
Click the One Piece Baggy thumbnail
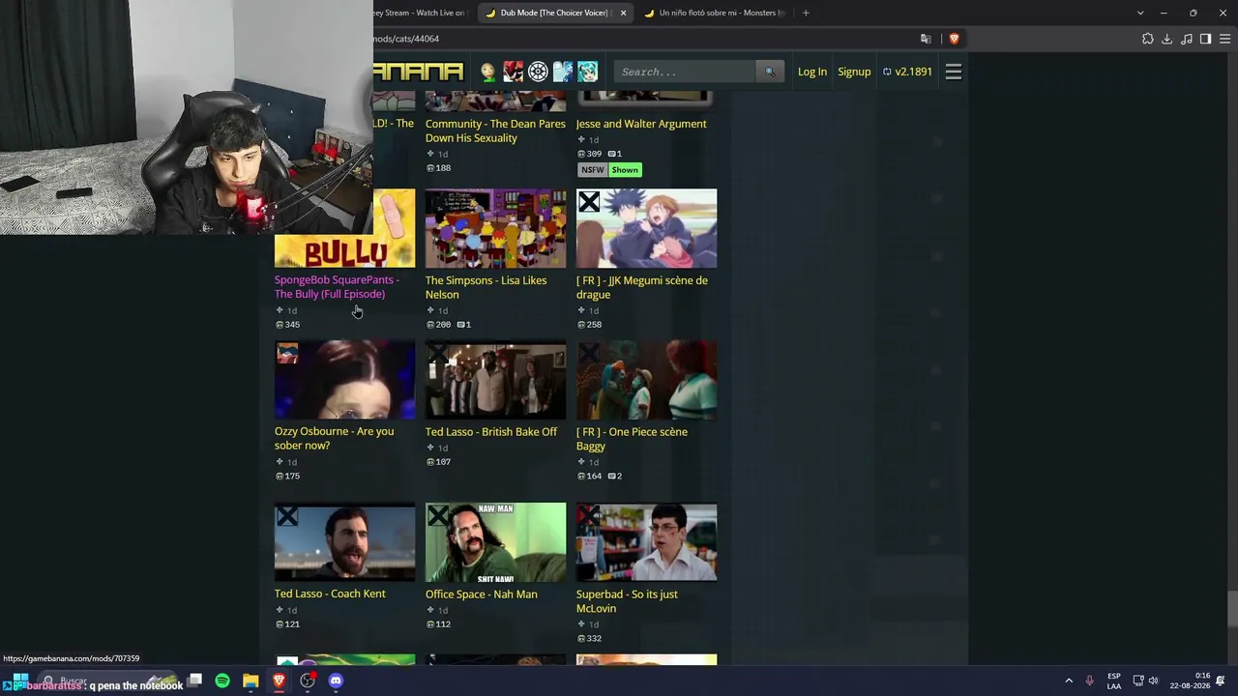click(x=647, y=380)
